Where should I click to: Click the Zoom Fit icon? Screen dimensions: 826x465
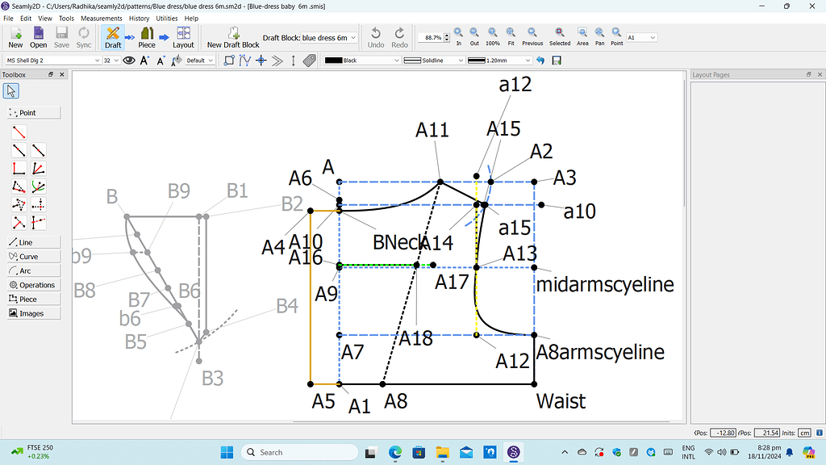click(x=510, y=32)
